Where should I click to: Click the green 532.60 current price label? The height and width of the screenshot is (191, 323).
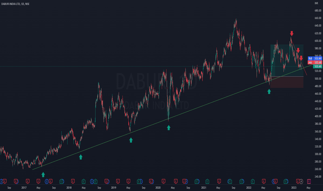tap(317, 66)
